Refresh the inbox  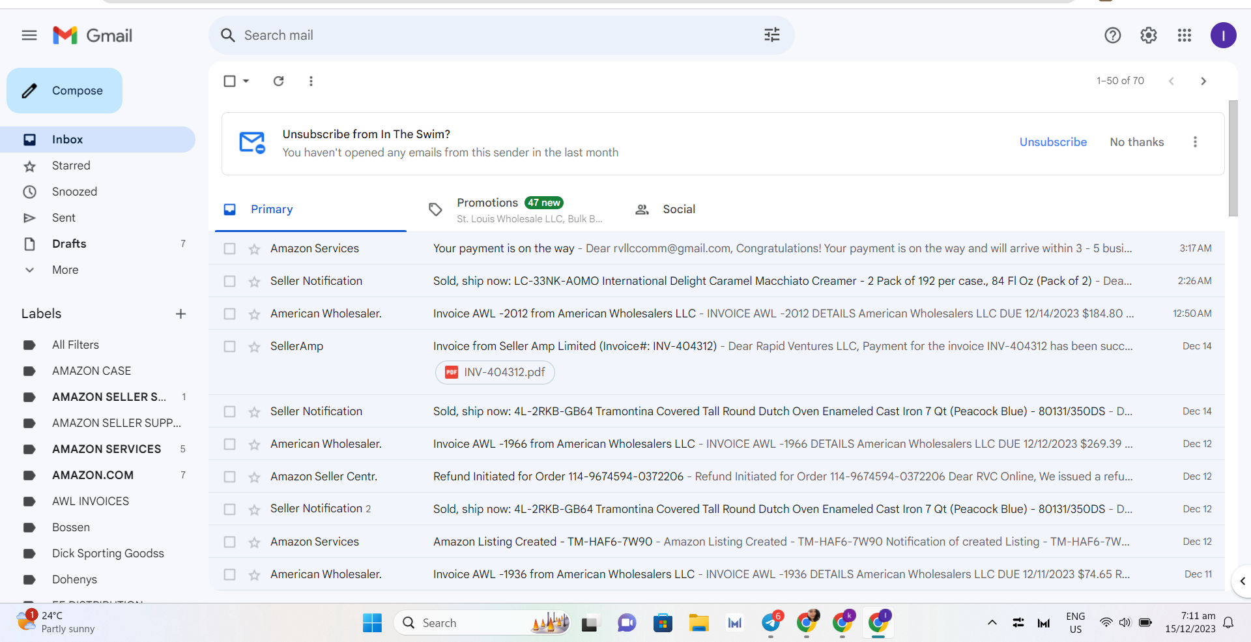click(x=279, y=81)
